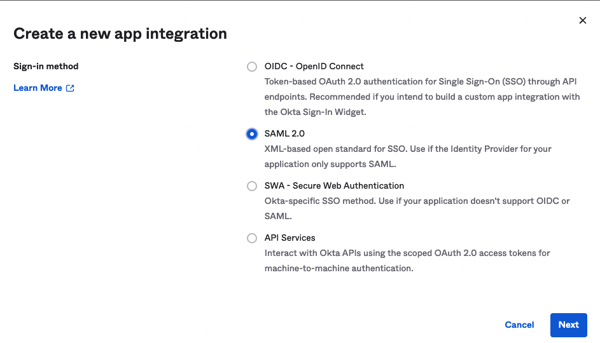Click the Interact with Okta APIs description
600x343 pixels.
coord(407,260)
